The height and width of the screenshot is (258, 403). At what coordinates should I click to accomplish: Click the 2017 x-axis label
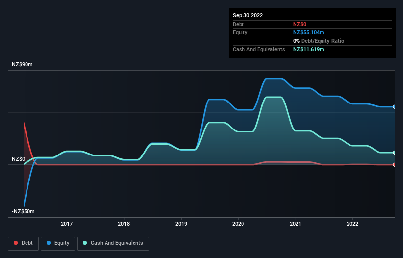tap(67, 224)
